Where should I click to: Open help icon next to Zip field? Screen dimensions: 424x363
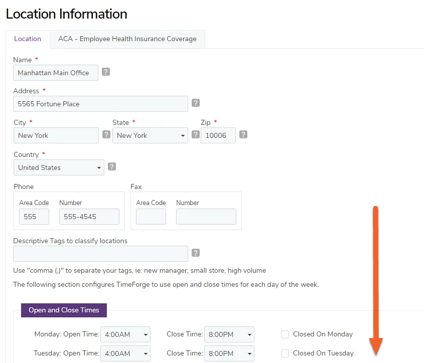tap(243, 134)
